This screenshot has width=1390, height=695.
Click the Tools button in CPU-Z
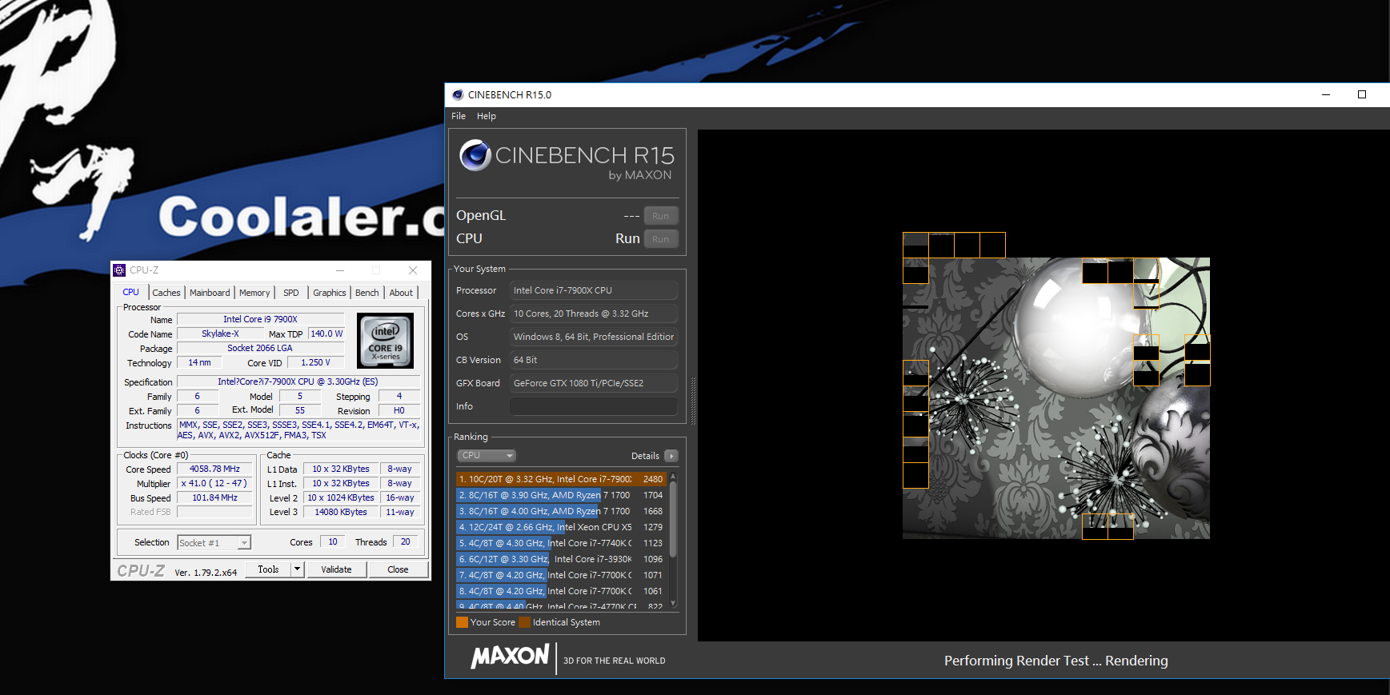268,569
